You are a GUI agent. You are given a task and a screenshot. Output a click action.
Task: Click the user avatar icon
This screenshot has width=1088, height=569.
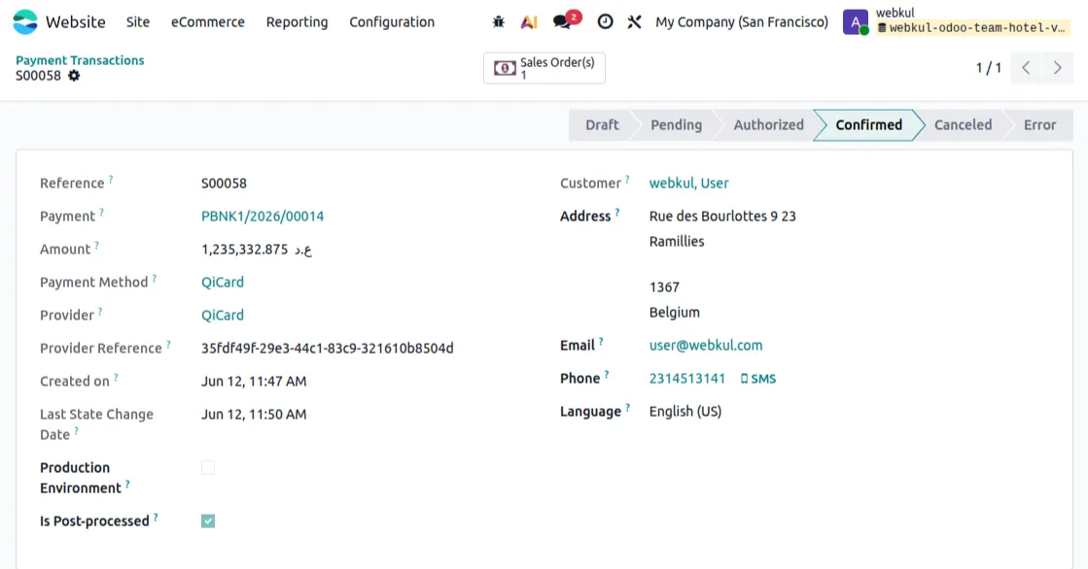click(856, 22)
